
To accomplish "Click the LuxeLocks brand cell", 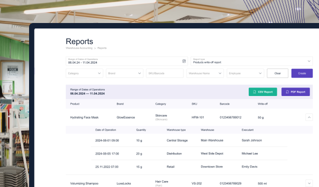I will pyautogui.click(x=124, y=183).
